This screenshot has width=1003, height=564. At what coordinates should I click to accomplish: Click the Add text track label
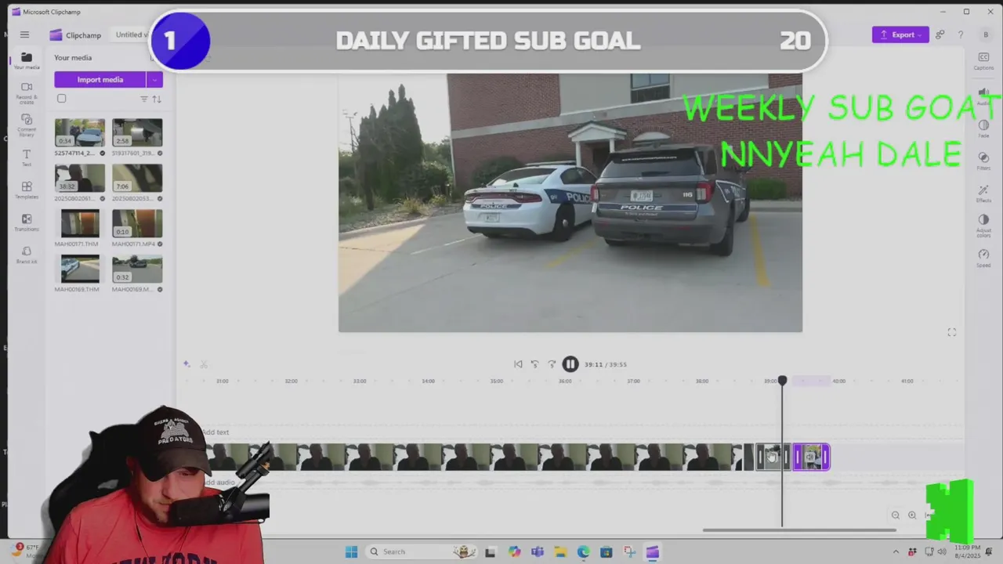click(x=215, y=432)
